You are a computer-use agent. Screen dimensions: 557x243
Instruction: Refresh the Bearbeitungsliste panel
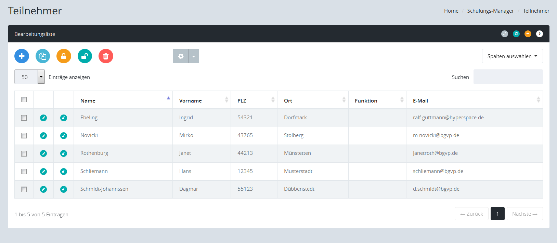516,34
